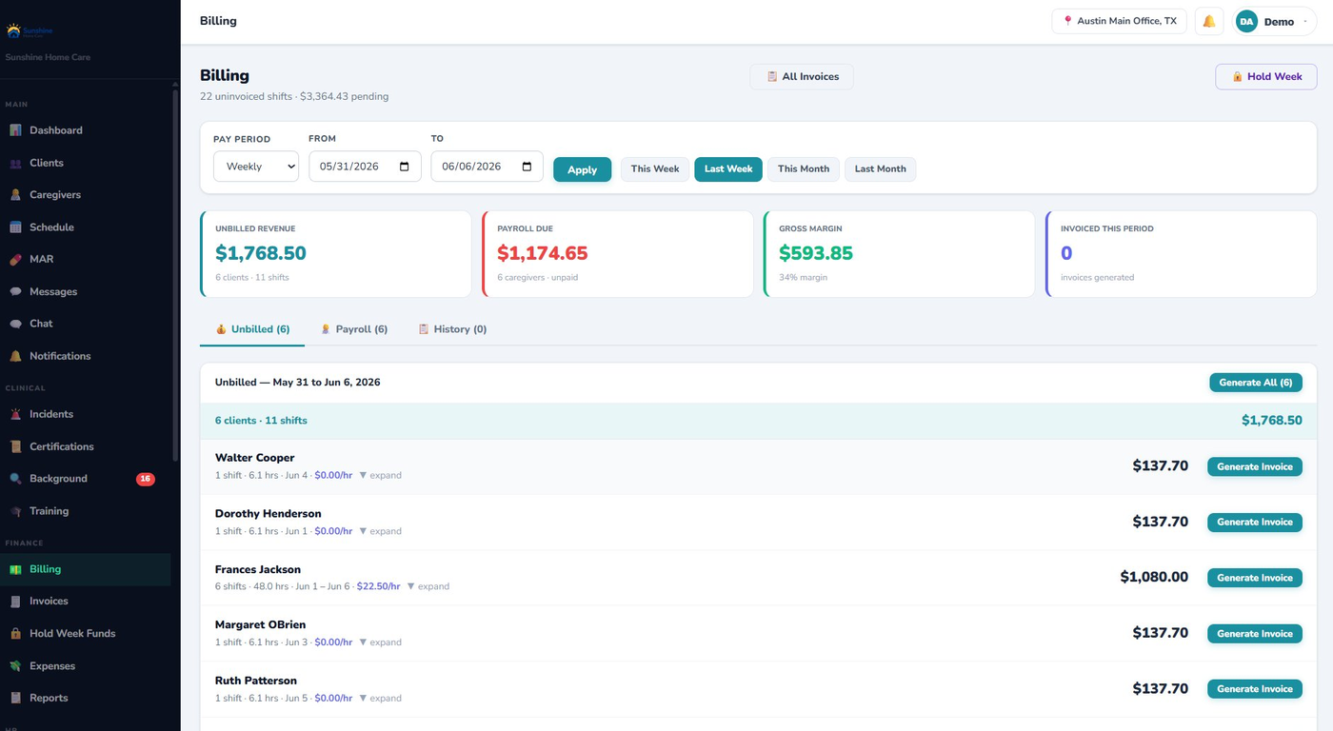Image resolution: width=1333 pixels, height=731 pixels.
Task: Generate invoice for Ruth Patterson
Action: pos(1255,689)
